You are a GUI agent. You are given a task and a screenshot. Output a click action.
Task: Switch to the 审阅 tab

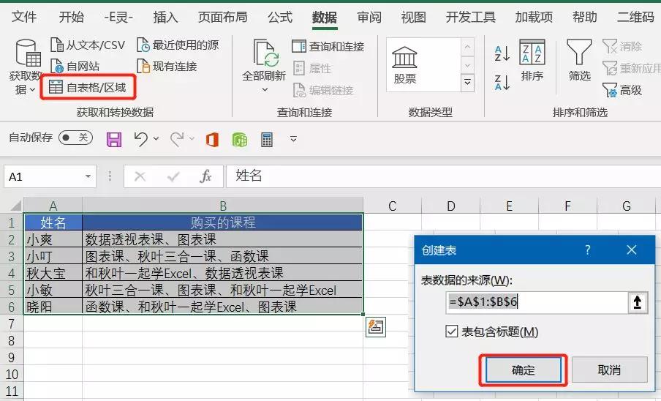369,17
